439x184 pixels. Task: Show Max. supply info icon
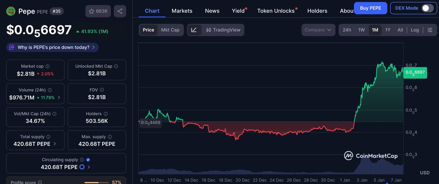[110, 137]
